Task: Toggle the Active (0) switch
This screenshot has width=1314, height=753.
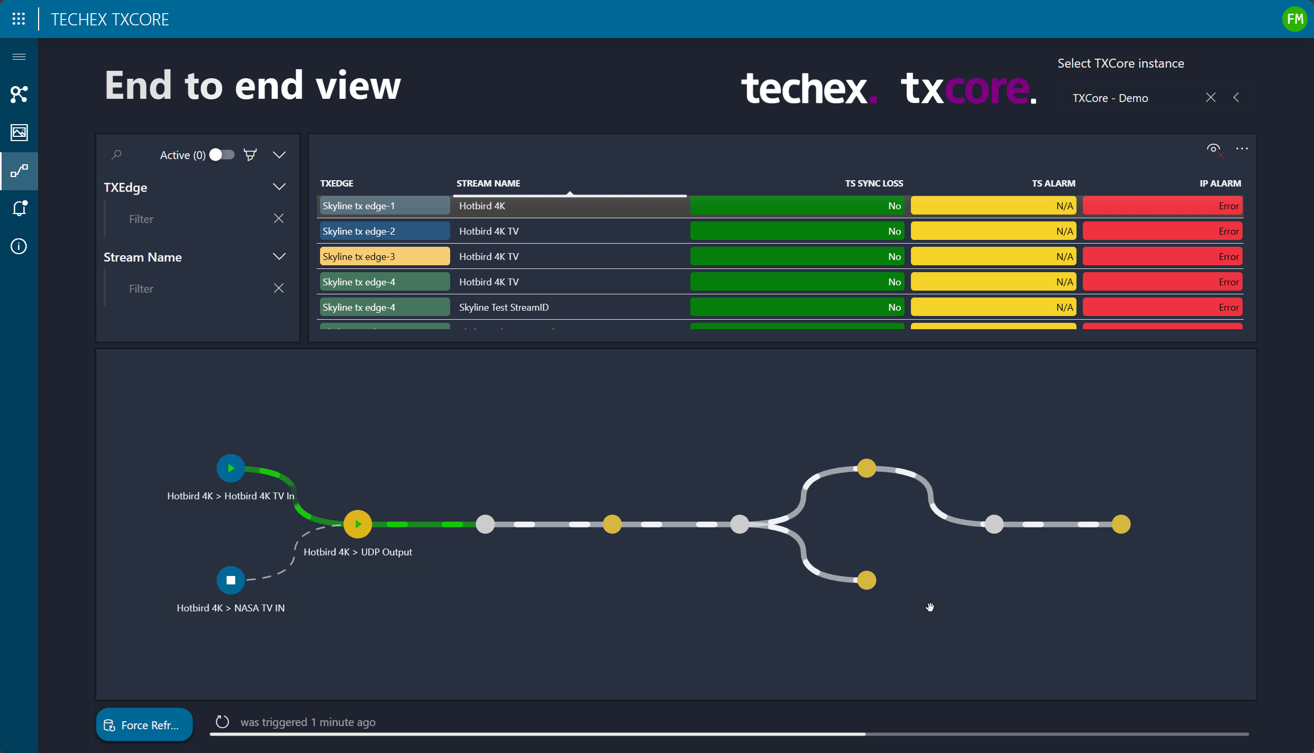Action: click(x=222, y=154)
